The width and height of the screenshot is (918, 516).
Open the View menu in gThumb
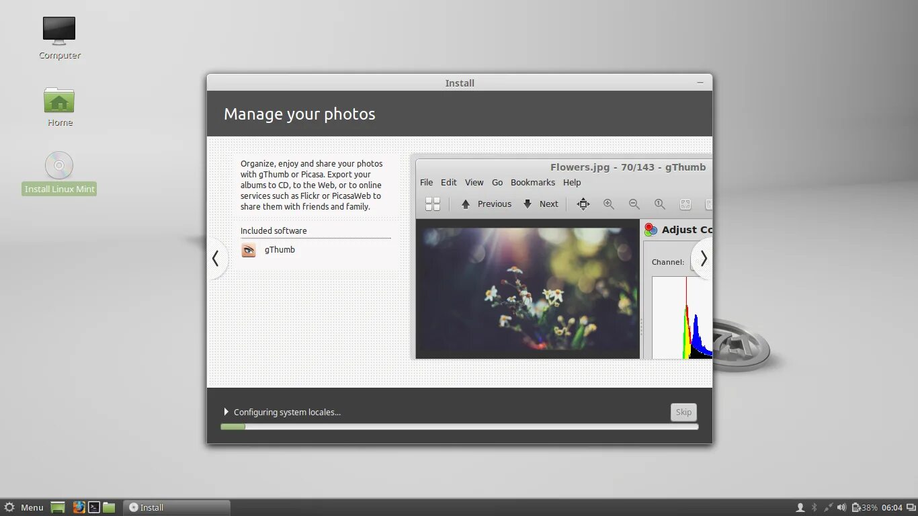click(474, 183)
